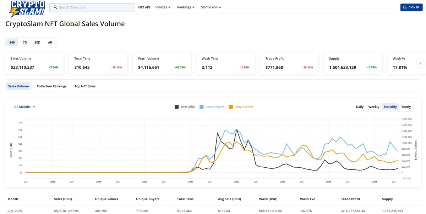Switch chart to Daily interval

click(x=360, y=107)
